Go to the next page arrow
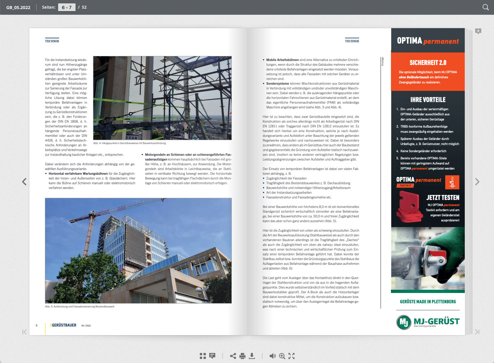 point(477,182)
